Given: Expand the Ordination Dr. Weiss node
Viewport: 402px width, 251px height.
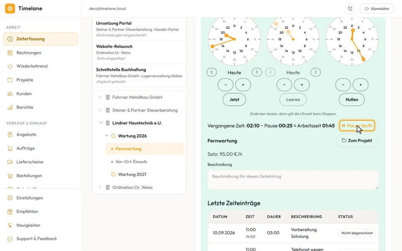Looking at the screenshot, I should tap(100, 187).
